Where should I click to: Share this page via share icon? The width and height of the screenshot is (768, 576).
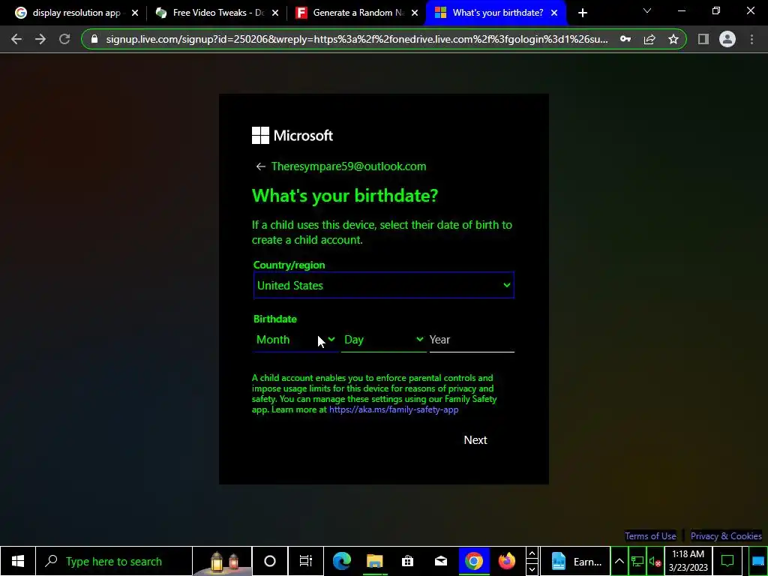(x=649, y=39)
